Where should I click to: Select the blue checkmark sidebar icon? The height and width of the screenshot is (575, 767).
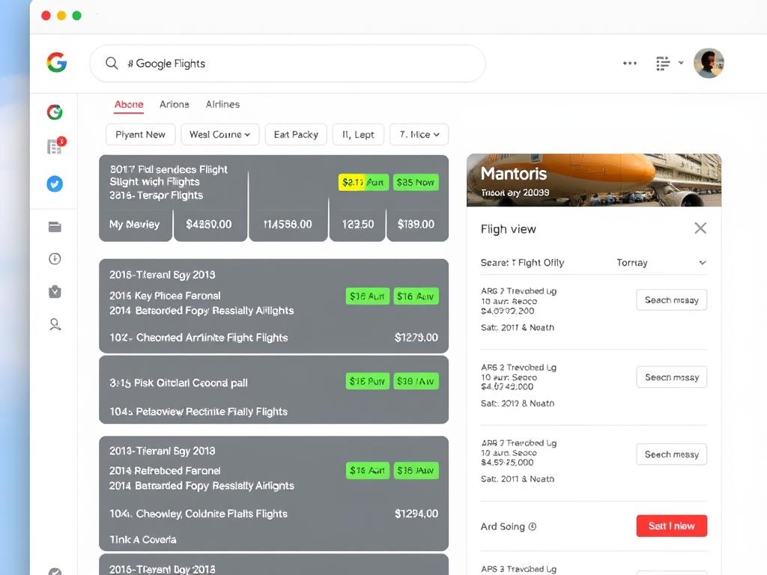(54, 183)
